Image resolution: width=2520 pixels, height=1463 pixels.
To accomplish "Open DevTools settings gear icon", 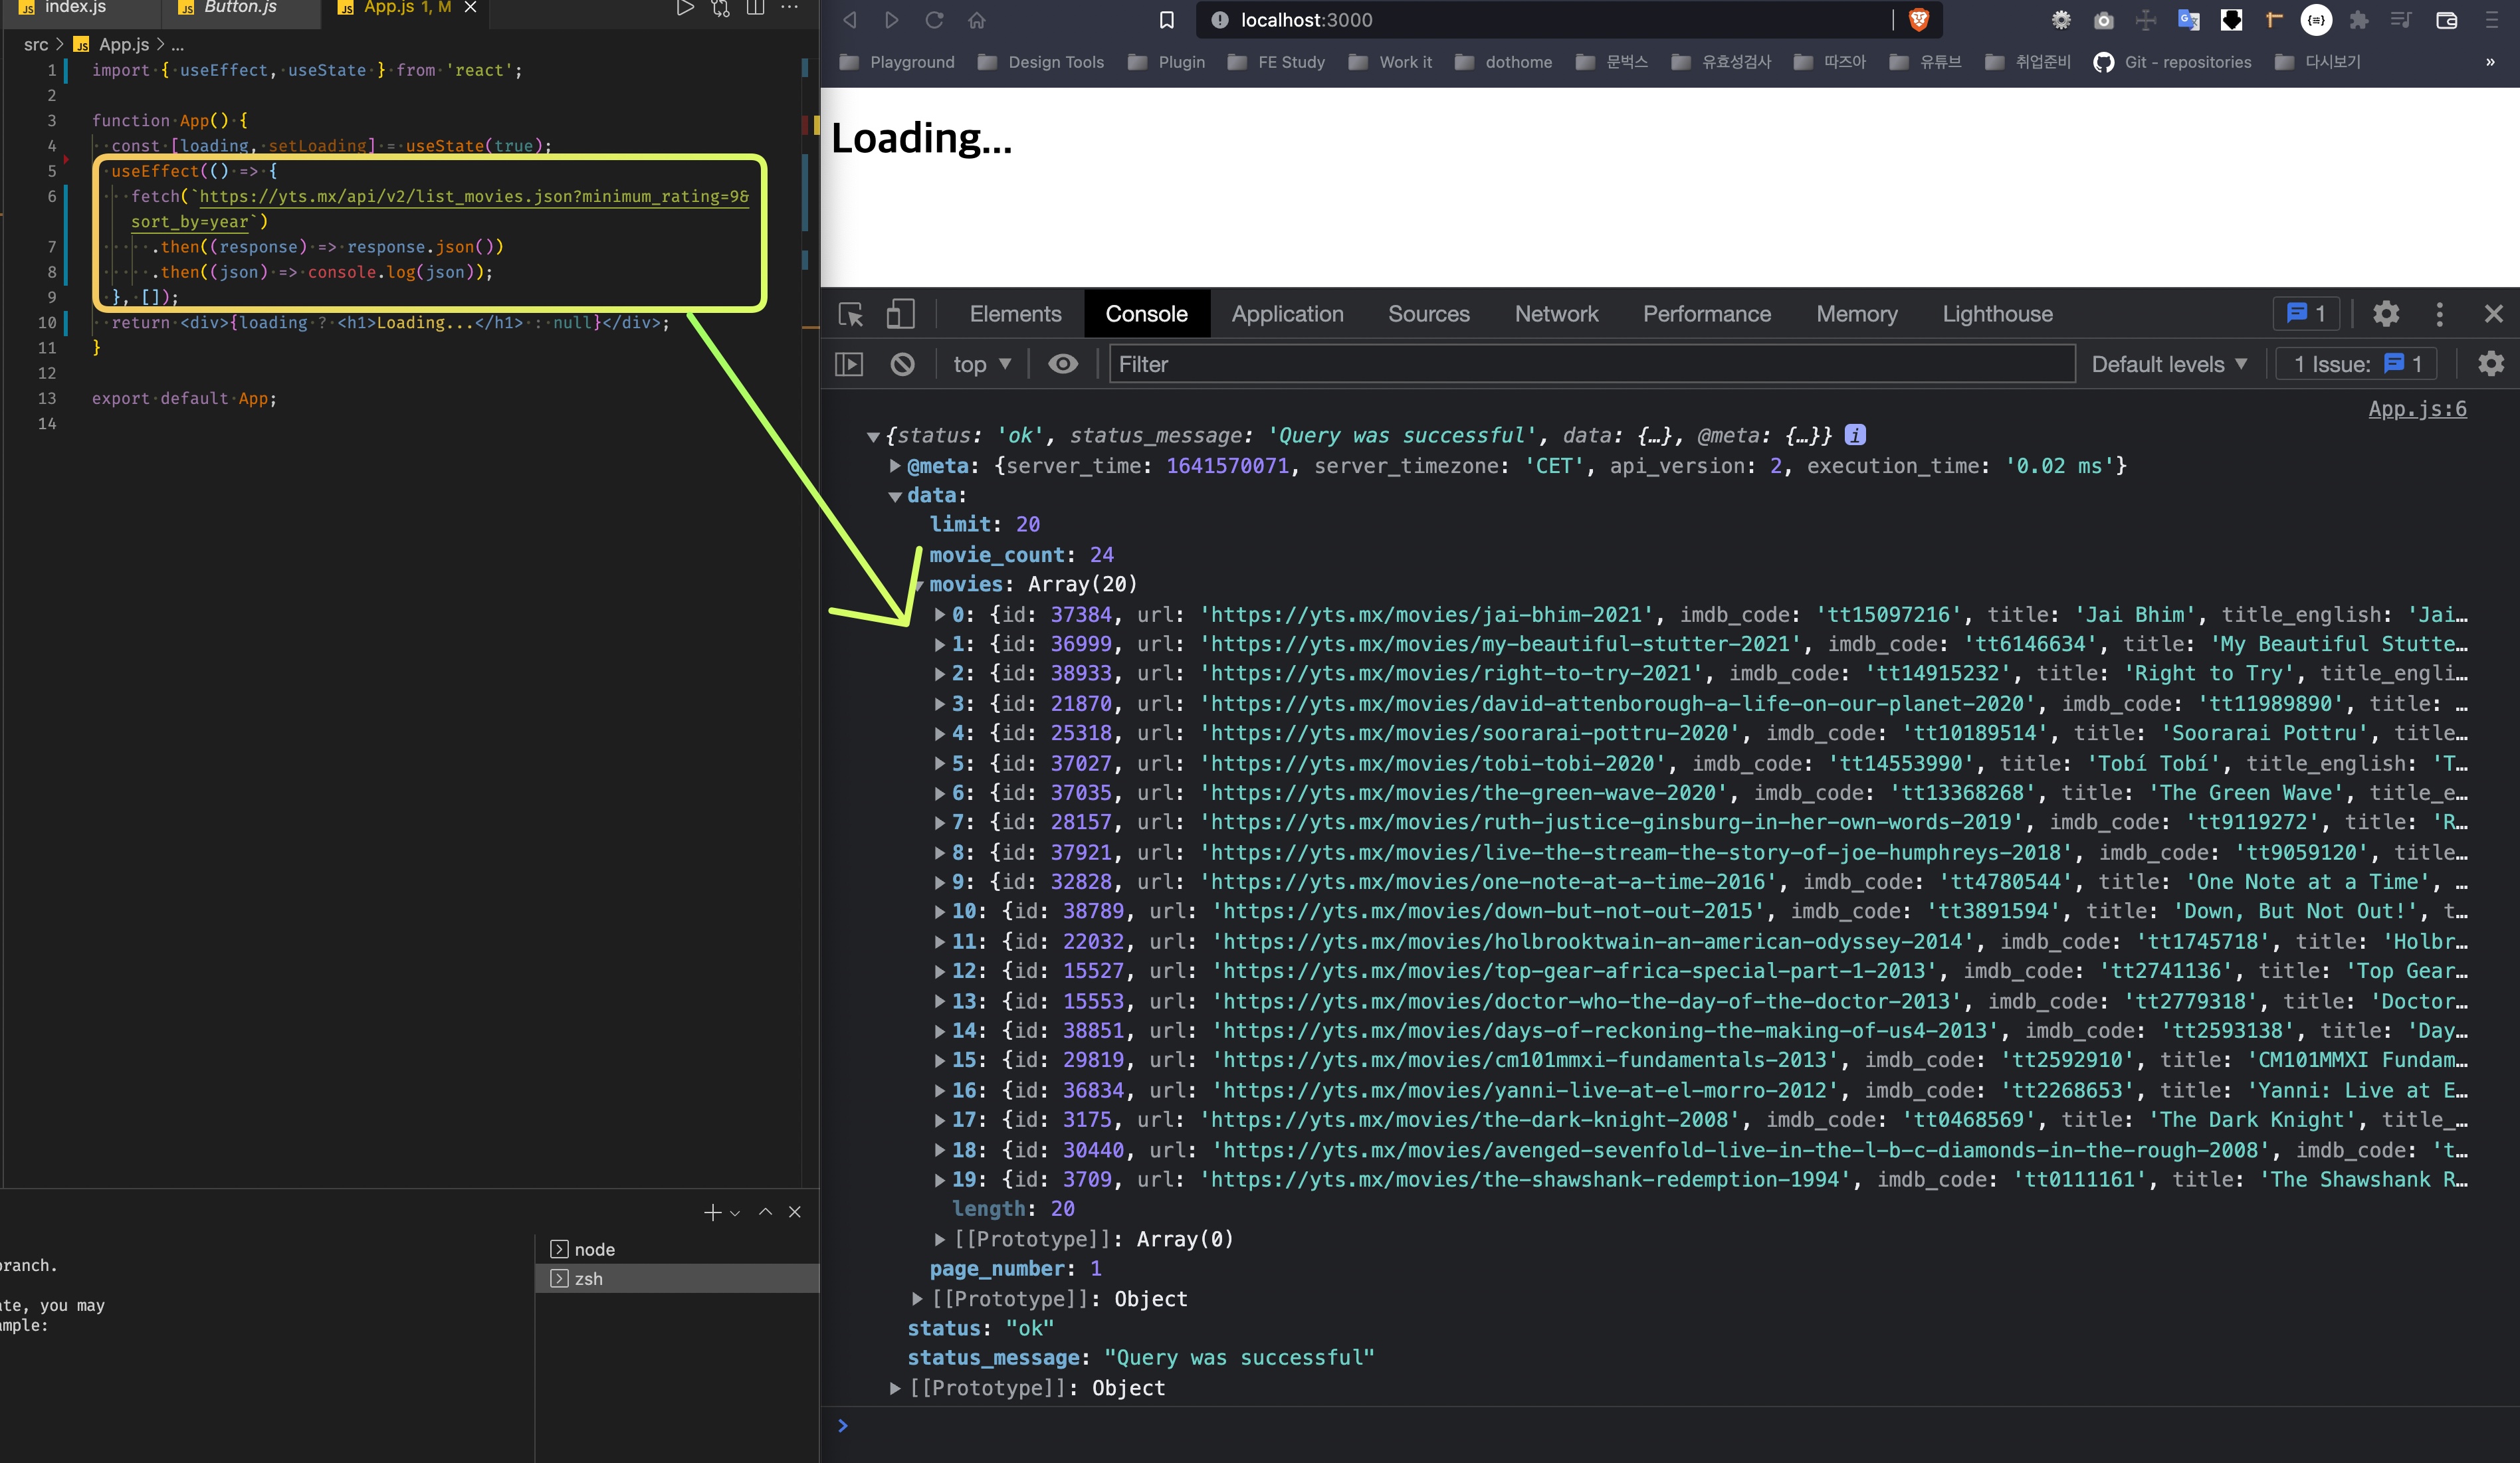I will coord(2386,315).
